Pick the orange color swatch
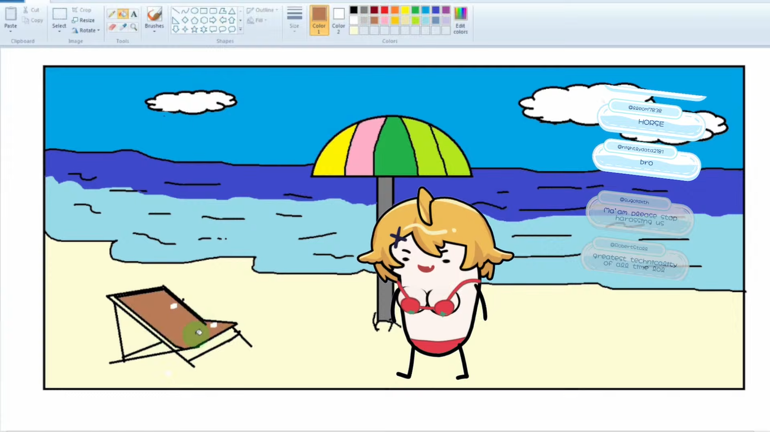Viewport: 770px width, 432px height. pos(395,10)
